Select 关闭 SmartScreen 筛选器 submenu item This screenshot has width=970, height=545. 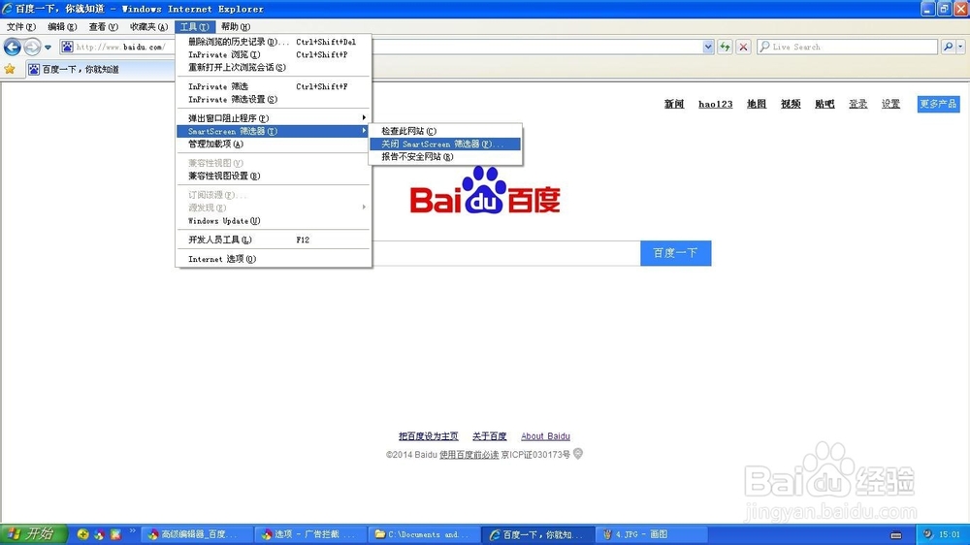tap(445, 144)
